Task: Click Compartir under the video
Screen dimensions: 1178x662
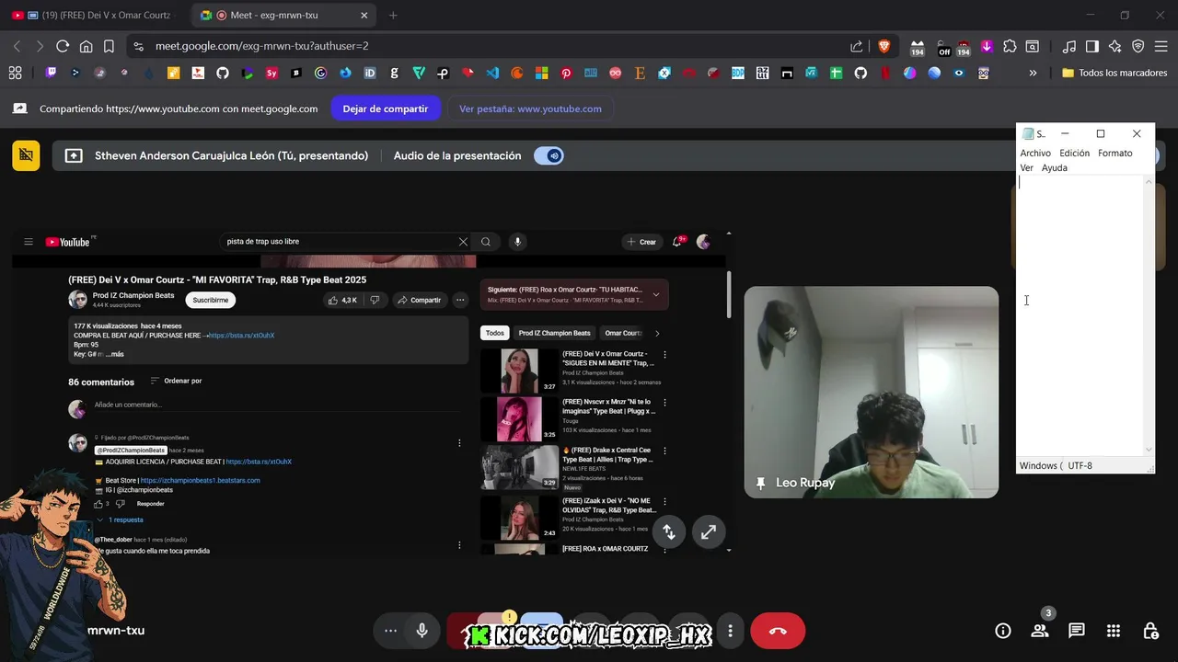Action: (419, 300)
